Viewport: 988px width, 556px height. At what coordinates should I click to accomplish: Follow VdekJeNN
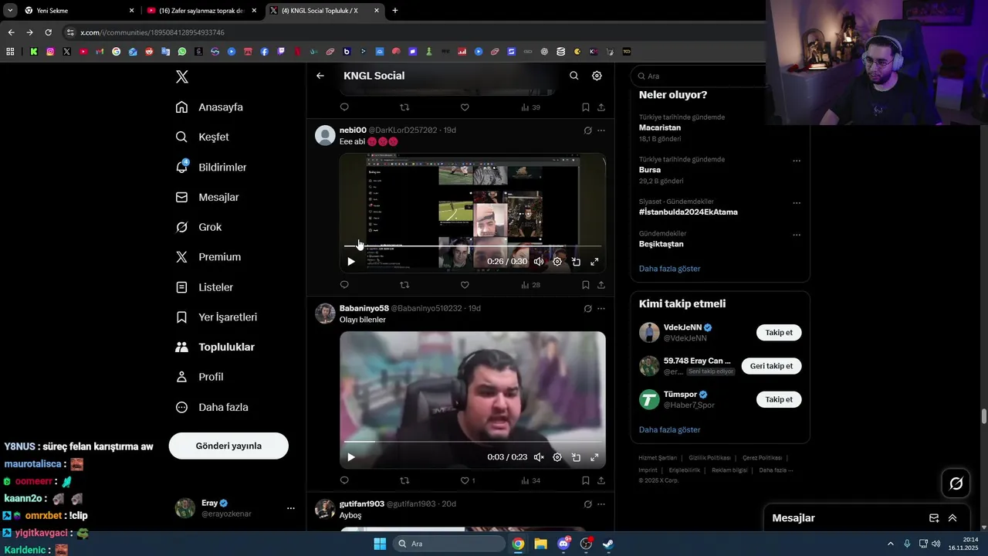click(779, 333)
